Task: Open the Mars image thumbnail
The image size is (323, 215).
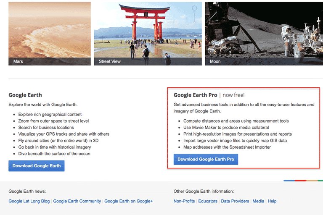Action: click(49, 34)
